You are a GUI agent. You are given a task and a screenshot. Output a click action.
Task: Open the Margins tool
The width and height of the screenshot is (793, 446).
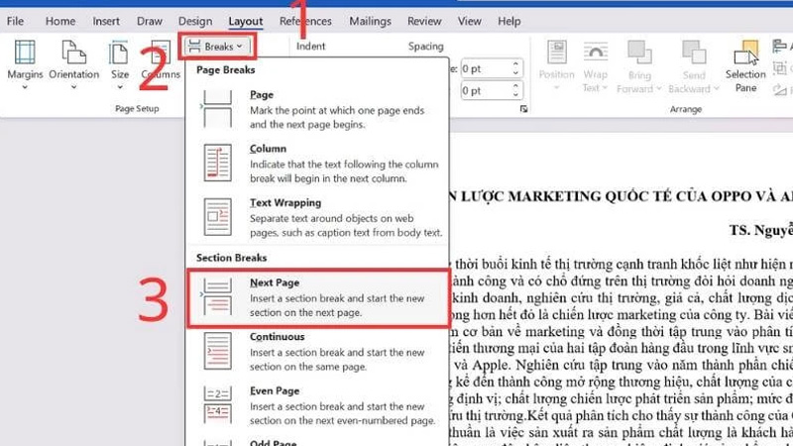coord(25,59)
